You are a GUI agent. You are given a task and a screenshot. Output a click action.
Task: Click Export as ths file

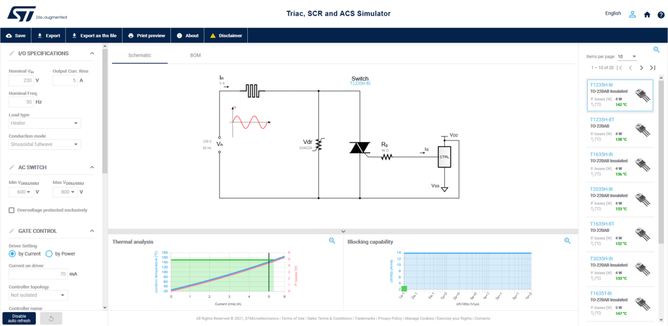coord(94,36)
